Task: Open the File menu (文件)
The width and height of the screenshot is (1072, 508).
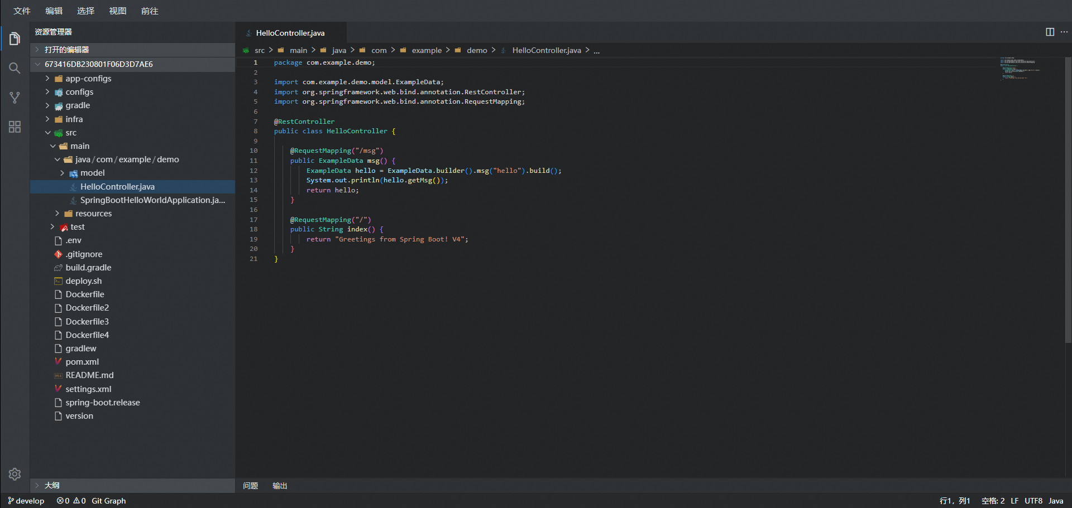Action: point(22,11)
